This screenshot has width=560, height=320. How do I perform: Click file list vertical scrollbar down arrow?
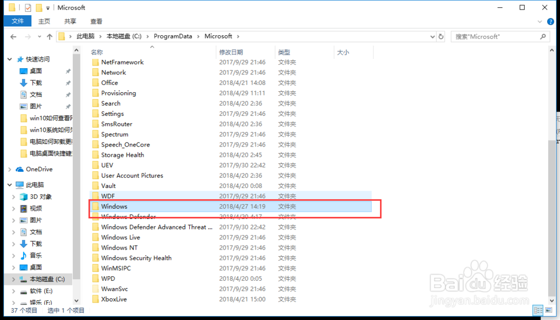click(x=552, y=300)
